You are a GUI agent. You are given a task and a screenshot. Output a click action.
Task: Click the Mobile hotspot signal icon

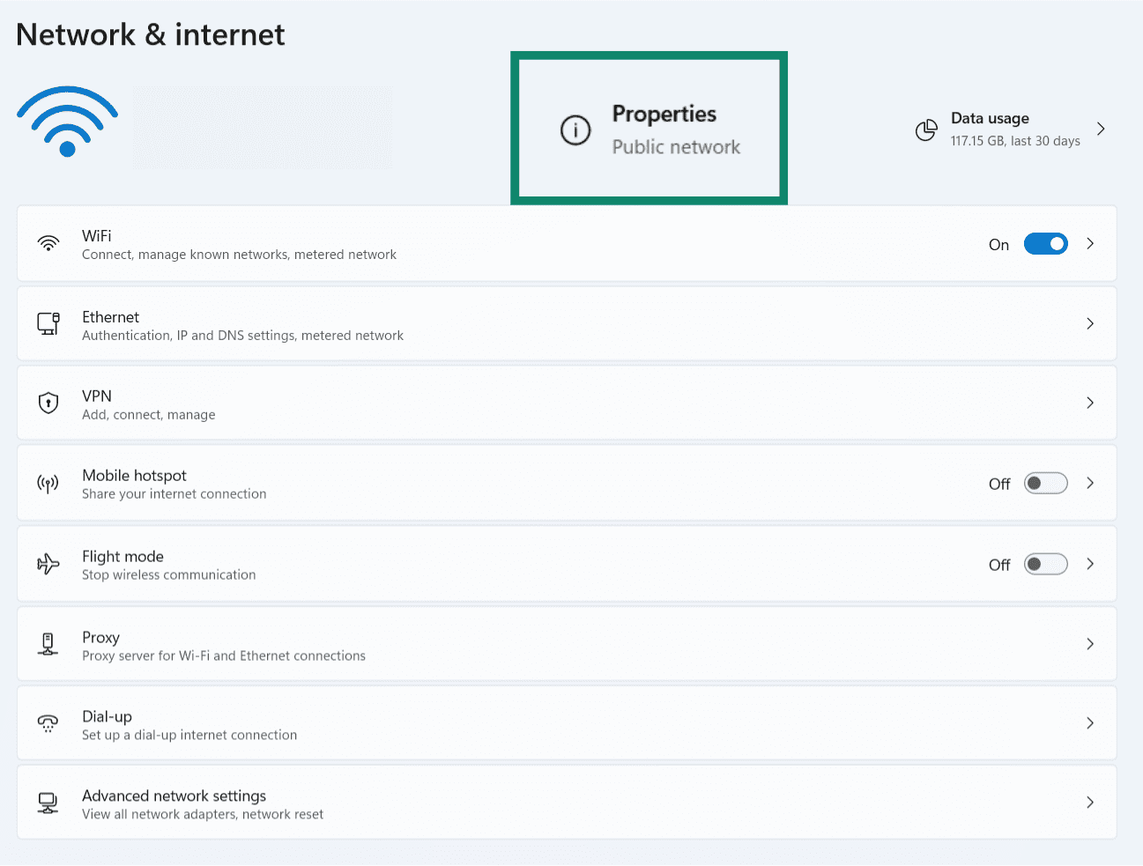click(48, 483)
